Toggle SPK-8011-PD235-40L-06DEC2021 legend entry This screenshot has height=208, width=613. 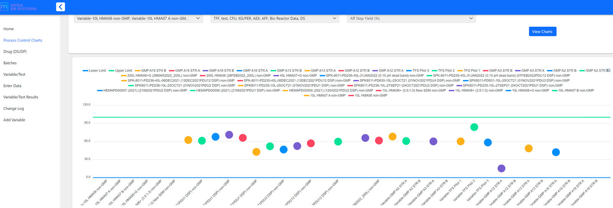(294, 81)
